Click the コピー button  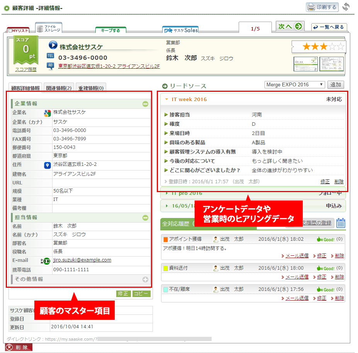point(141,294)
